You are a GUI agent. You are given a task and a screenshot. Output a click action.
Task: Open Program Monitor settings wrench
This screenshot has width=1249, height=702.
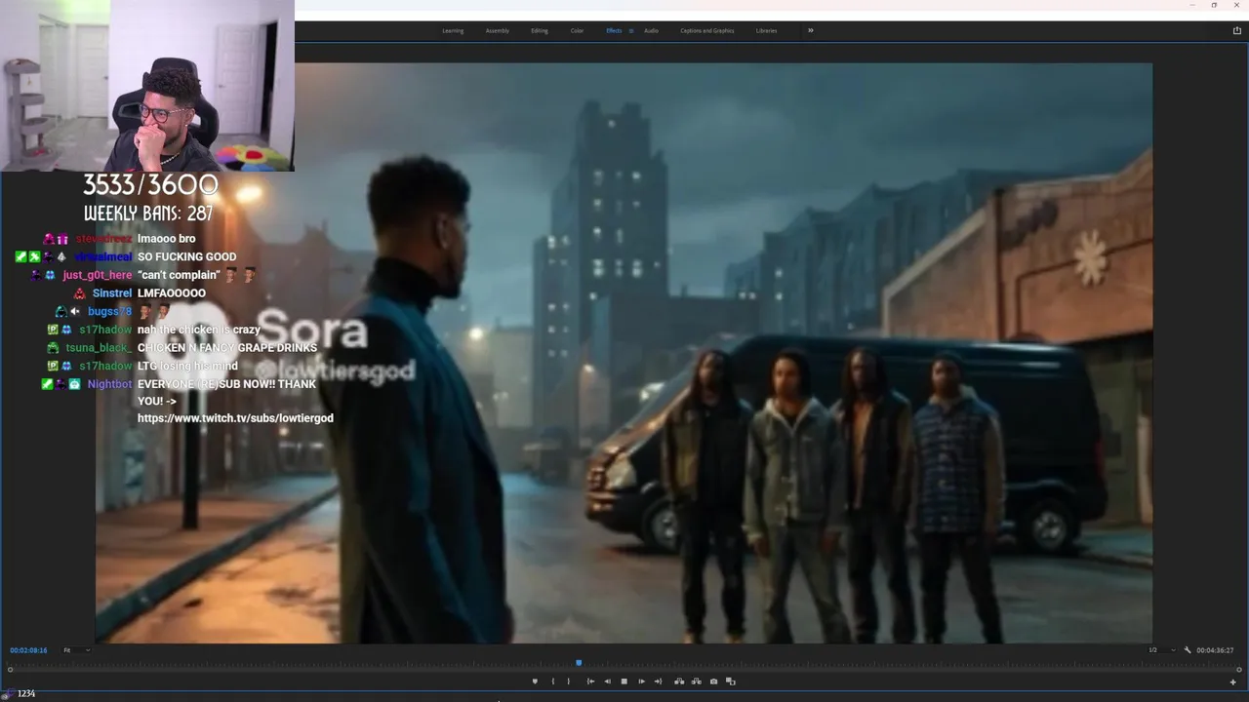tap(1188, 650)
